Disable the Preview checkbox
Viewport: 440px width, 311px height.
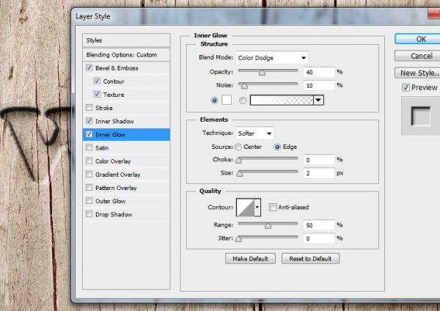(406, 88)
